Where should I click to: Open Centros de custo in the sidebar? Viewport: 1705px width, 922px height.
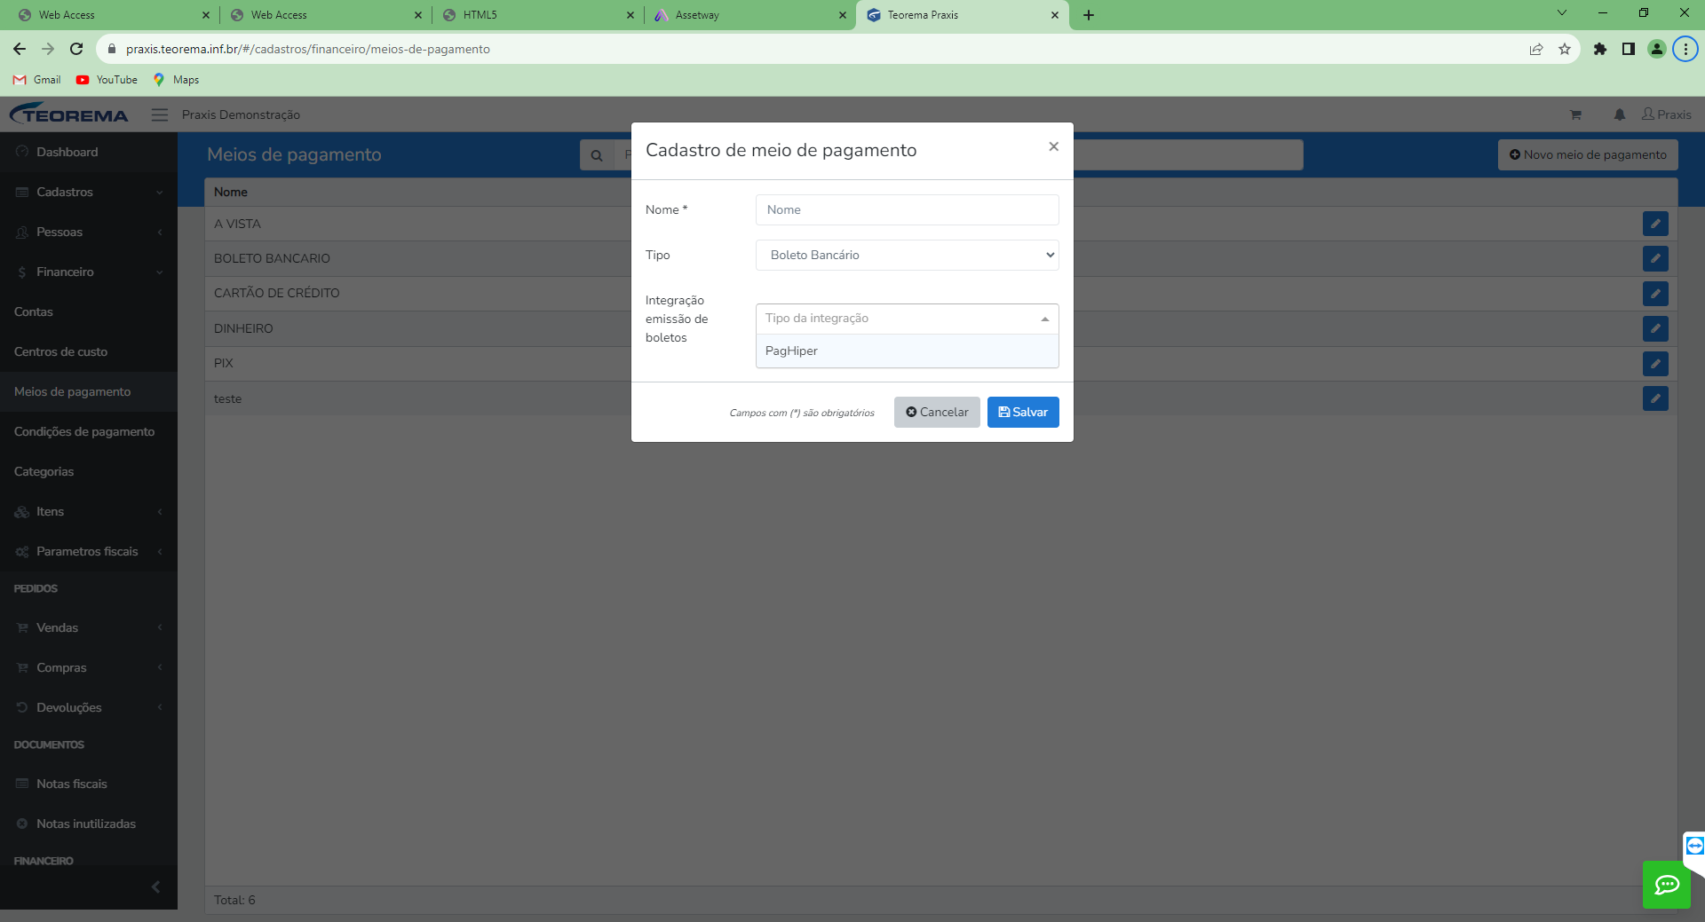tap(89, 351)
